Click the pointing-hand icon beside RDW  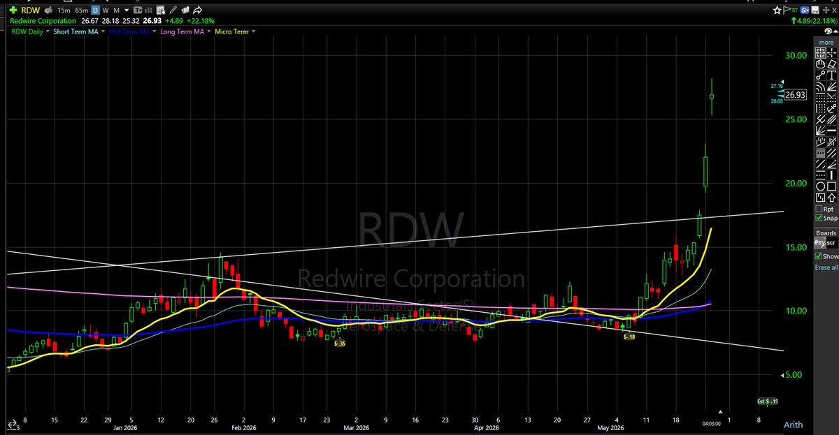tap(48, 10)
